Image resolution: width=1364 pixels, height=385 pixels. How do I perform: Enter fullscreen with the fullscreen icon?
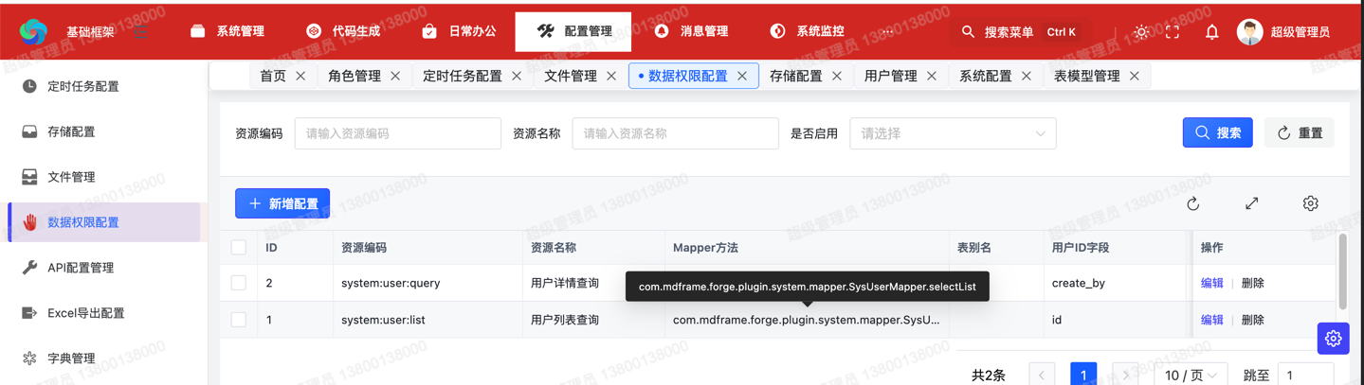[1173, 32]
